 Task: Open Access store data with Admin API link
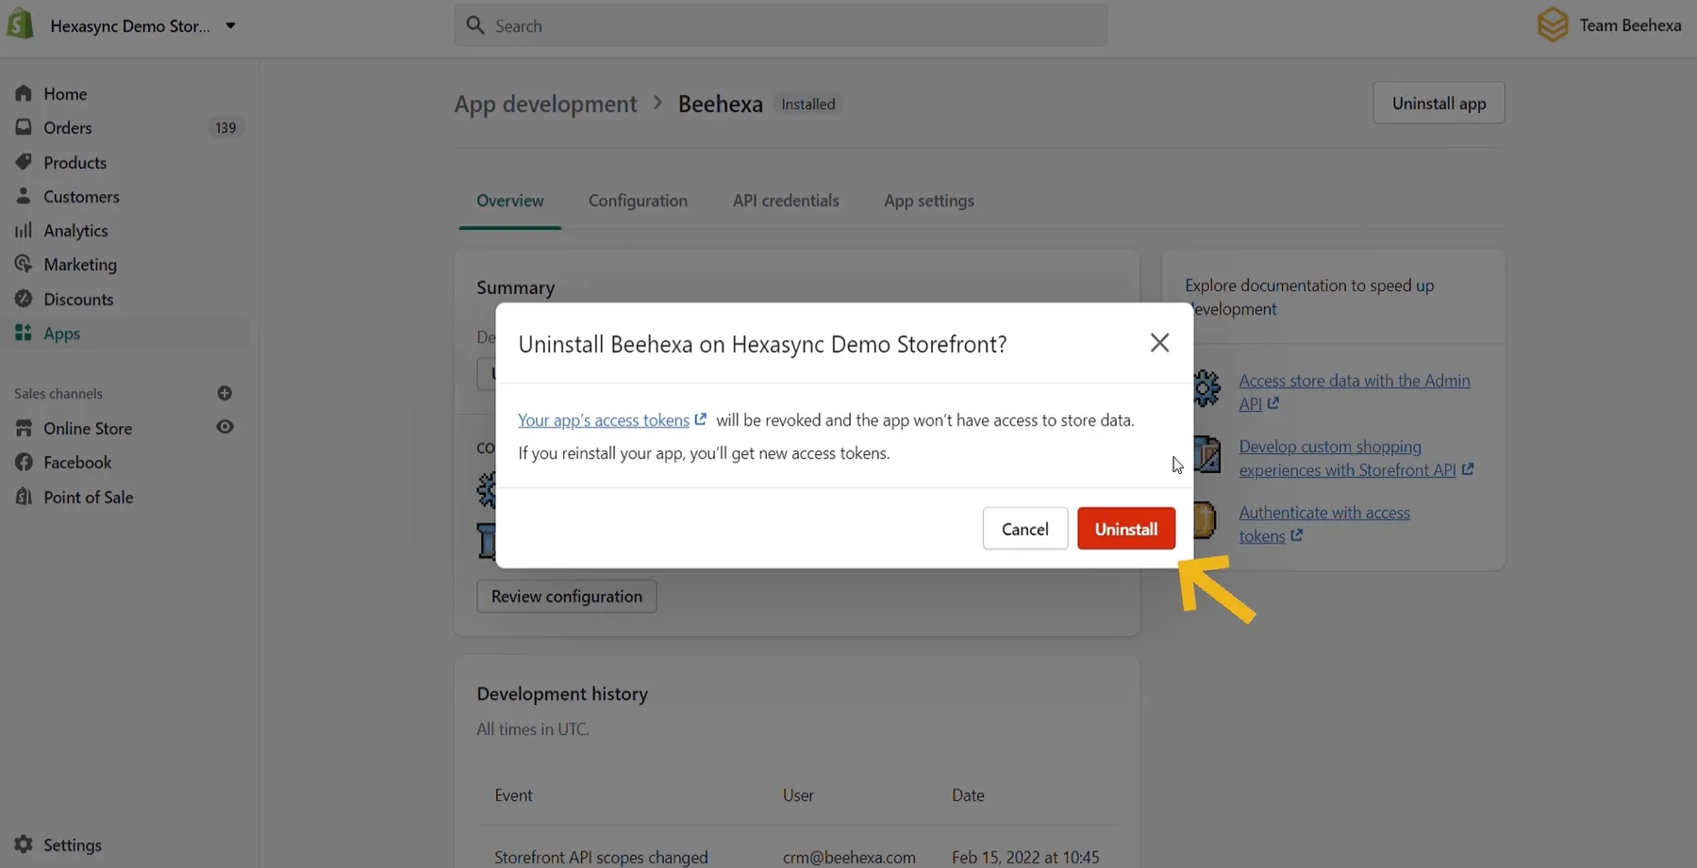(1354, 392)
